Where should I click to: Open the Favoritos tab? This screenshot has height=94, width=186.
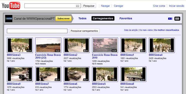[126, 18]
